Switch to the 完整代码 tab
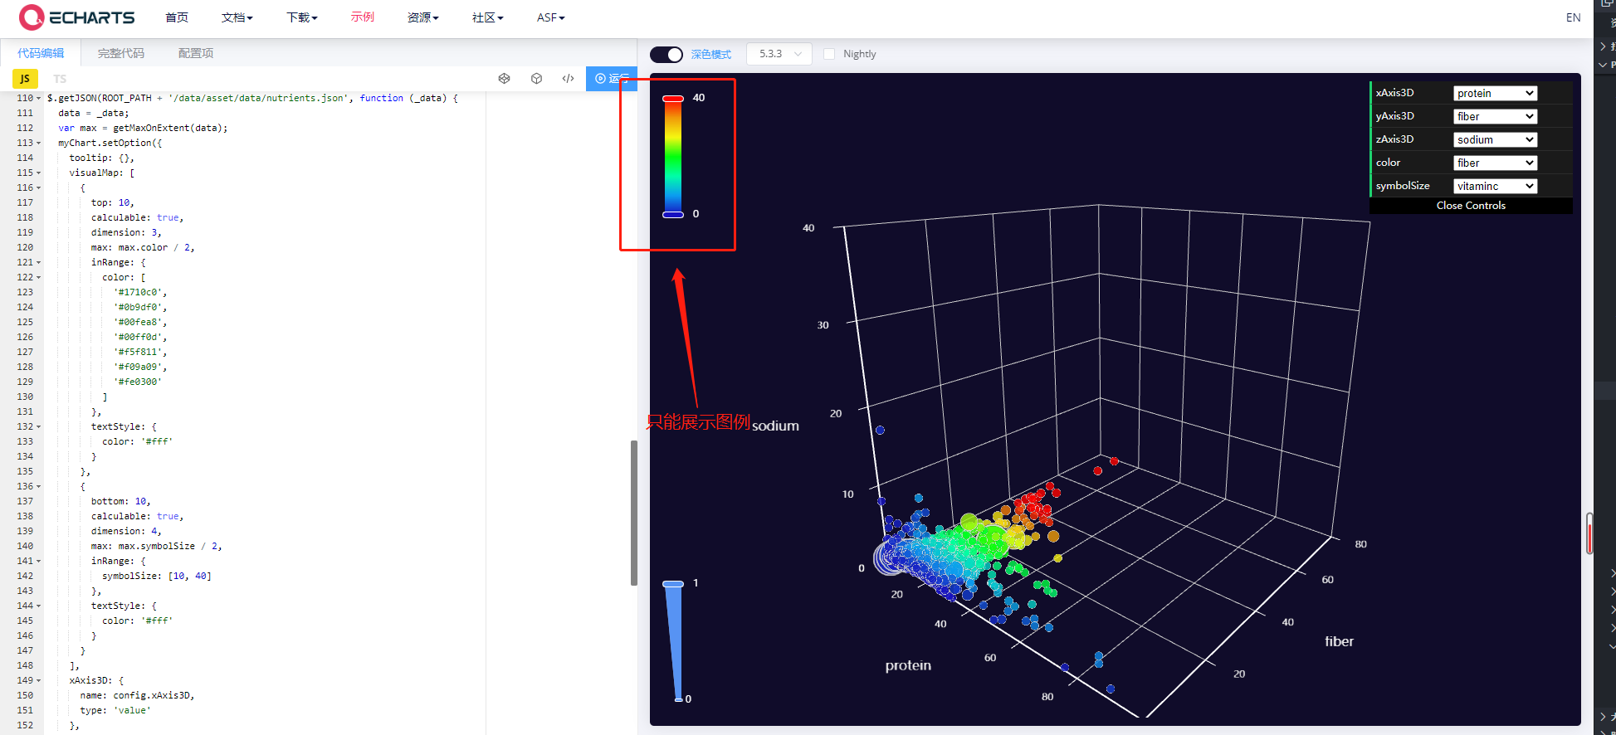Image resolution: width=1616 pixels, height=735 pixels. (x=121, y=53)
